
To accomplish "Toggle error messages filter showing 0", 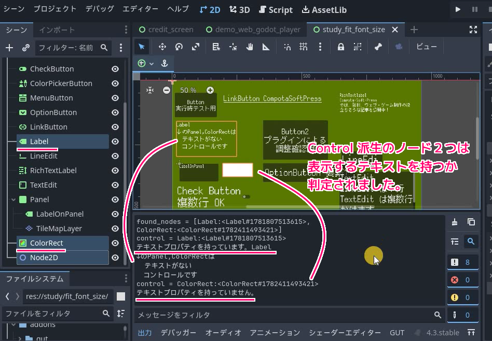I will (462, 280).
